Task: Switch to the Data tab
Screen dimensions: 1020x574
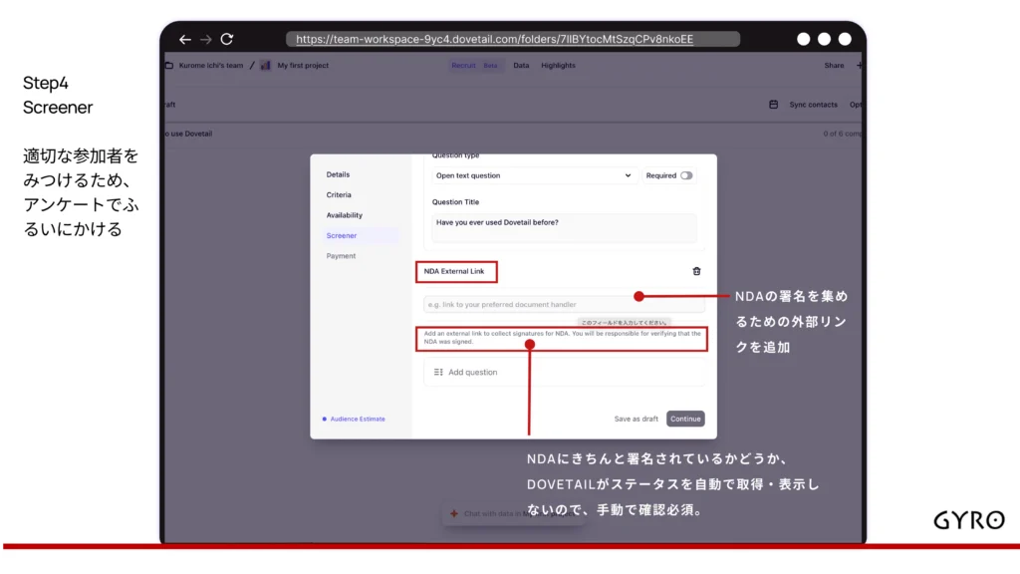Action: tap(521, 66)
